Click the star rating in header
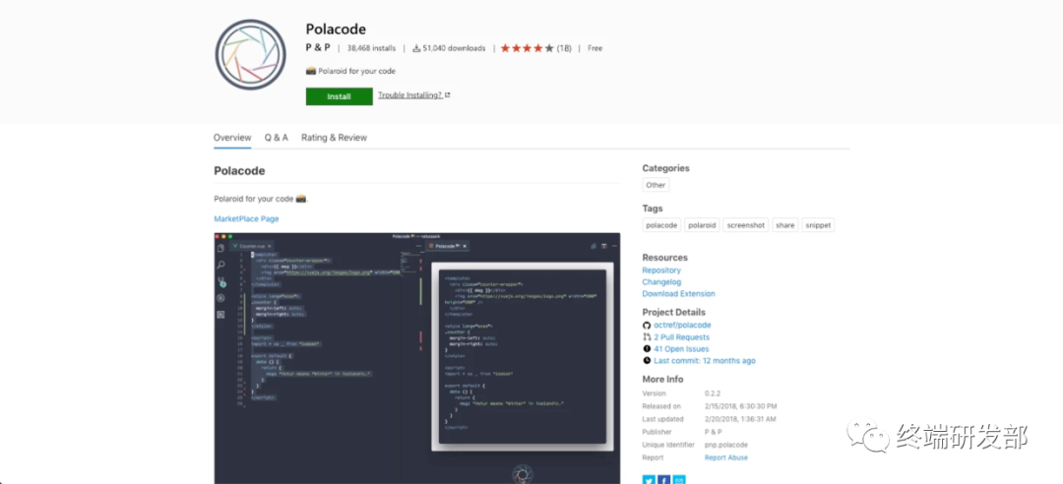The width and height of the screenshot is (1063, 484). point(527,48)
